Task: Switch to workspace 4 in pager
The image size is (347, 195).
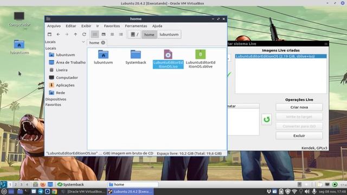Action: (27, 184)
